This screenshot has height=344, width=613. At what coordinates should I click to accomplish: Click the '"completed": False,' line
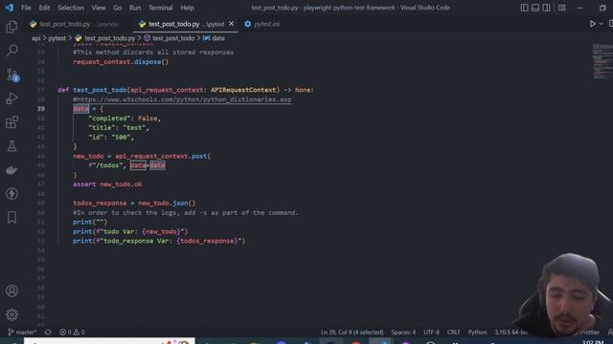click(125, 118)
